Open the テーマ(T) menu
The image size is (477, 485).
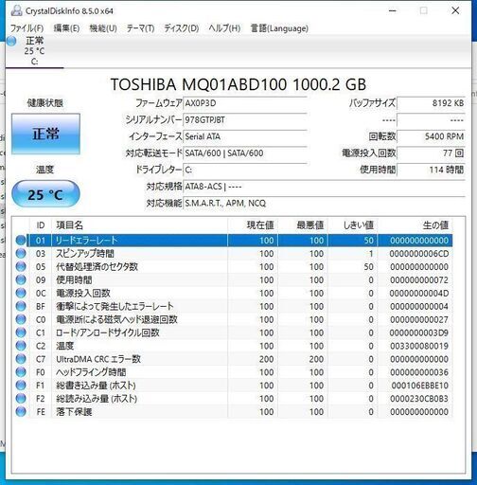coord(140,28)
